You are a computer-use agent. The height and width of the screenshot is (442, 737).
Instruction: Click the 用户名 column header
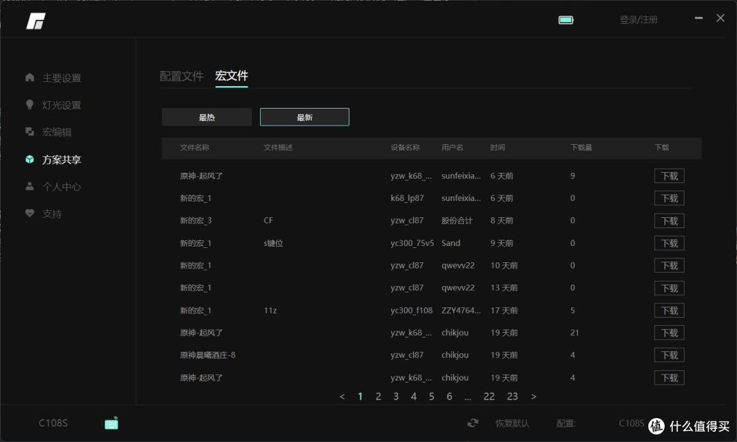click(452, 148)
